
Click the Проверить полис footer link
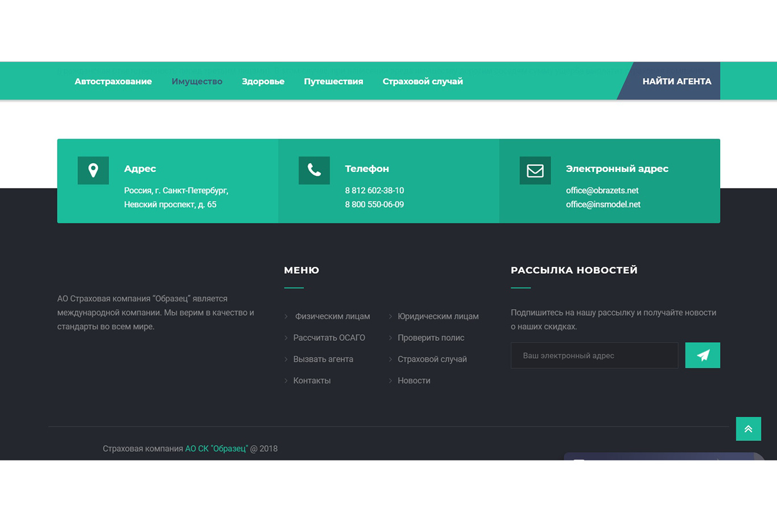tap(431, 338)
